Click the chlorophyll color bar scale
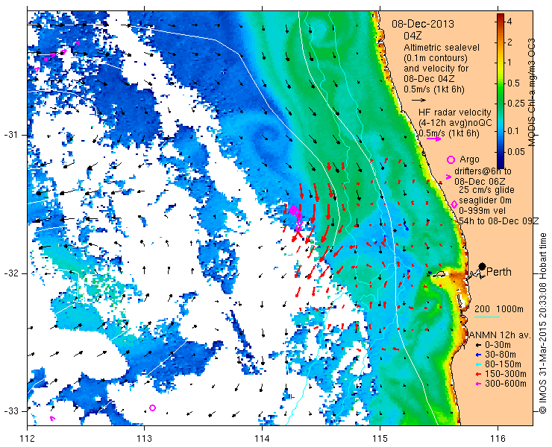552x447 pixels. click(x=501, y=91)
